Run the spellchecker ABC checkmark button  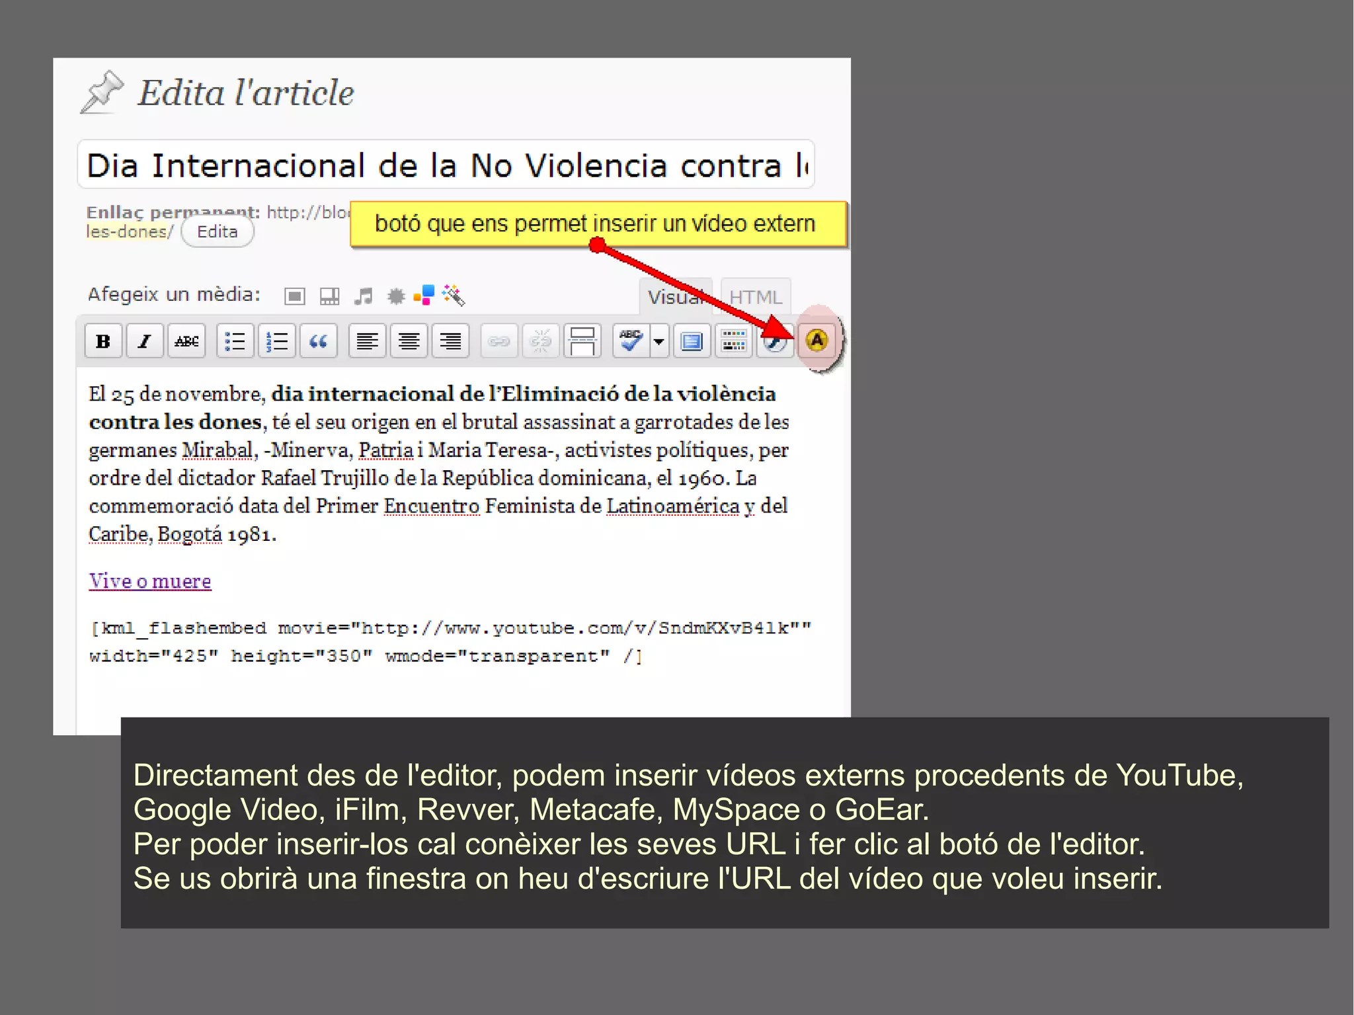tap(631, 341)
